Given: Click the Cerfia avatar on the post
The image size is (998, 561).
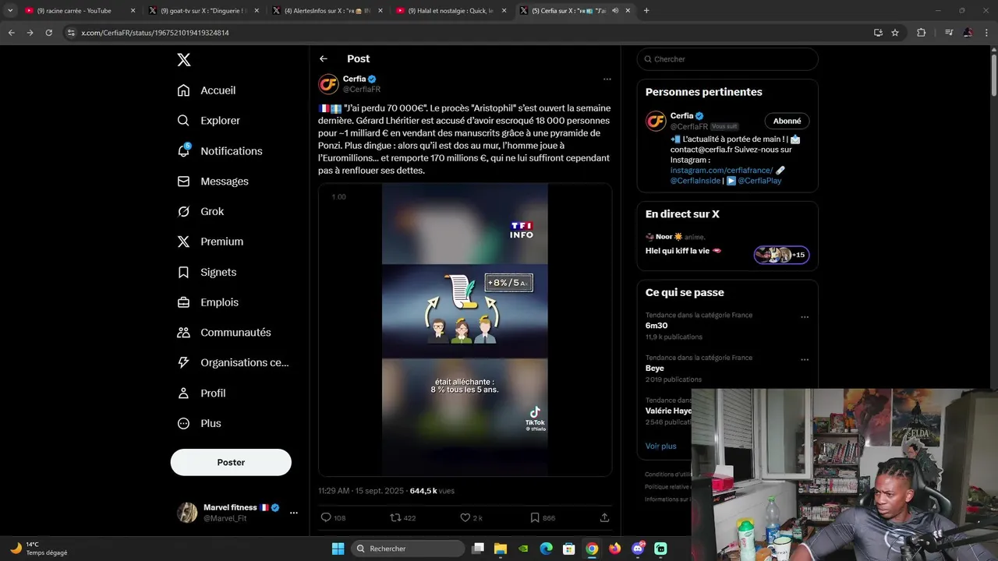Looking at the screenshot, I should (328, 84).
